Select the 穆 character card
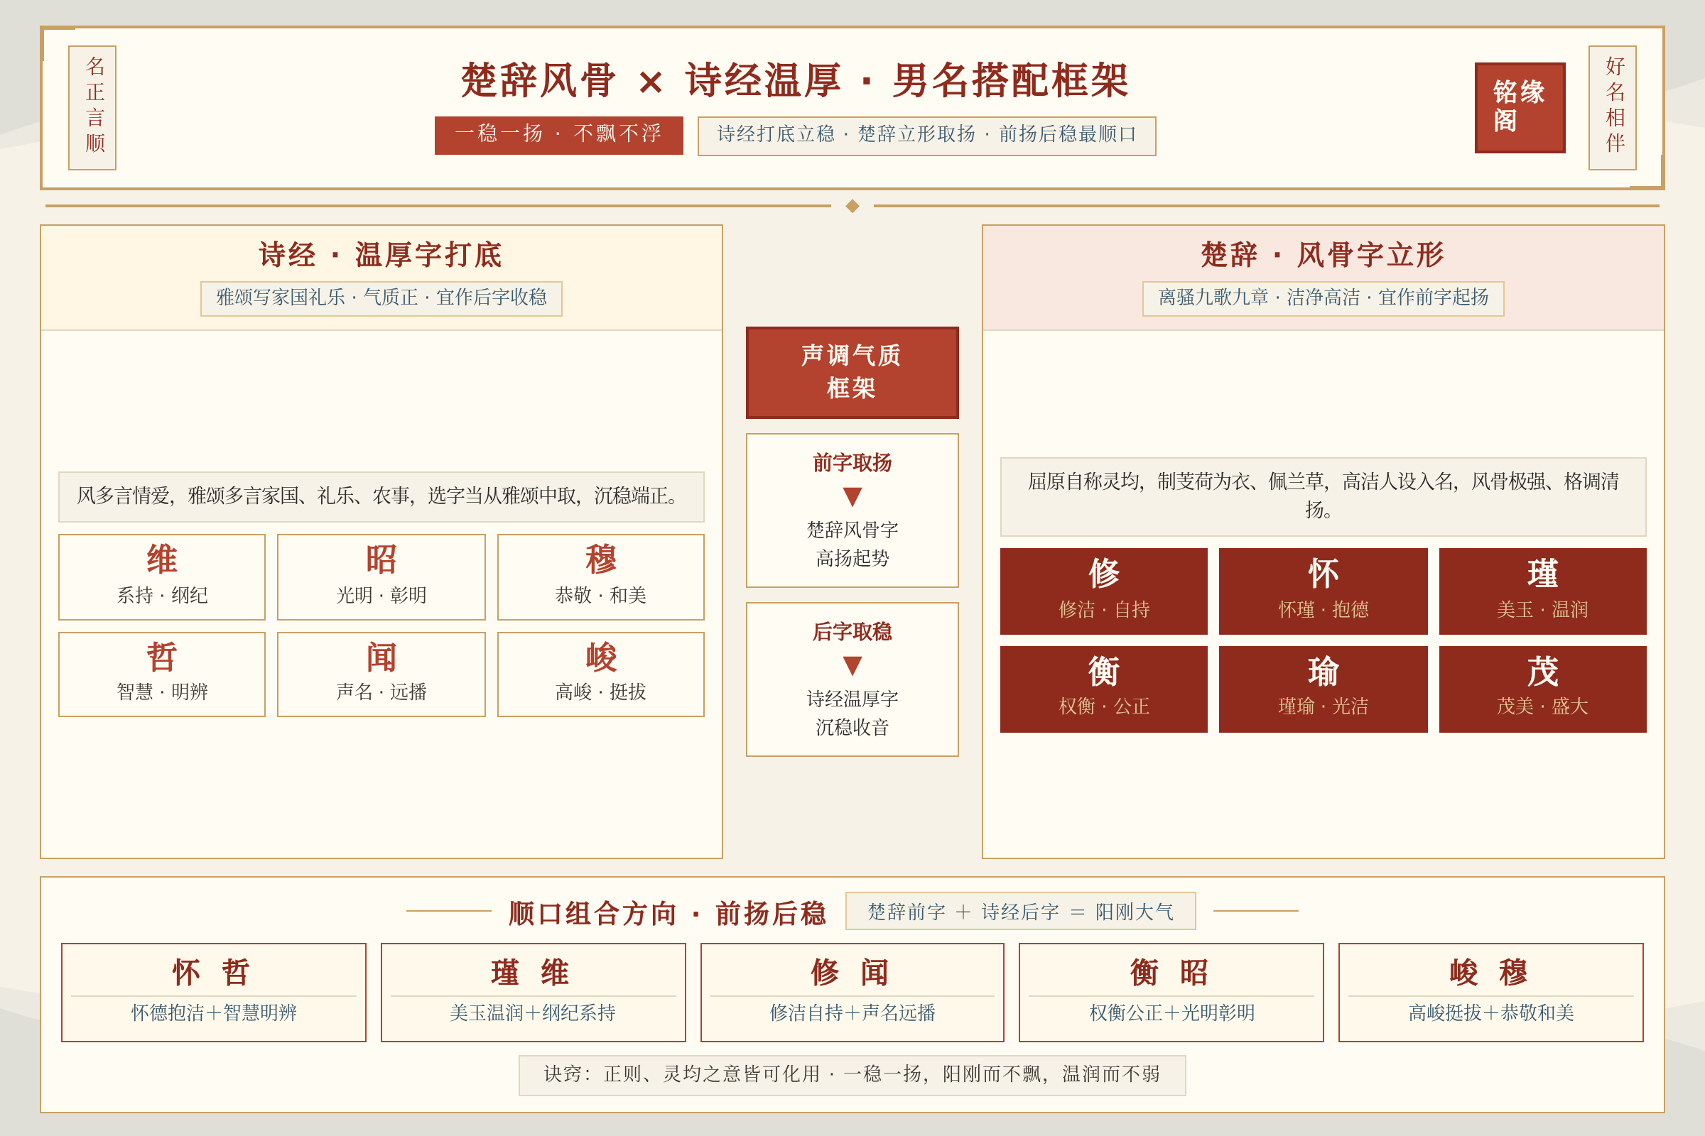 tap(600, 577)
